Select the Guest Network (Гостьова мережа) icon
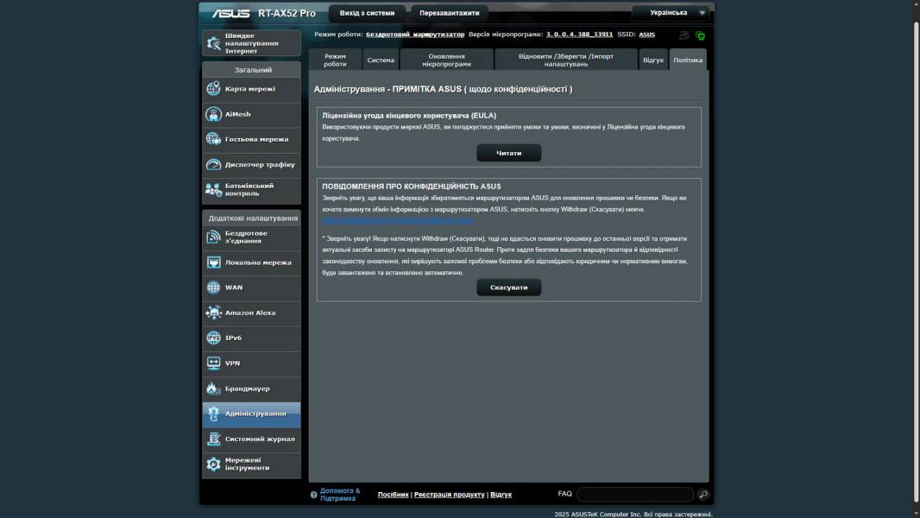 [213, 139]
